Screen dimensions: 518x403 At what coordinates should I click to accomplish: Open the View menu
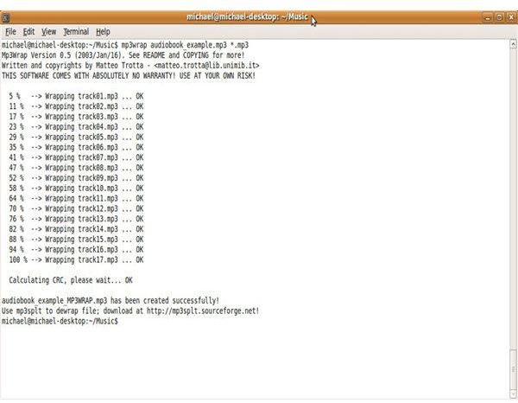coord(48,32)
